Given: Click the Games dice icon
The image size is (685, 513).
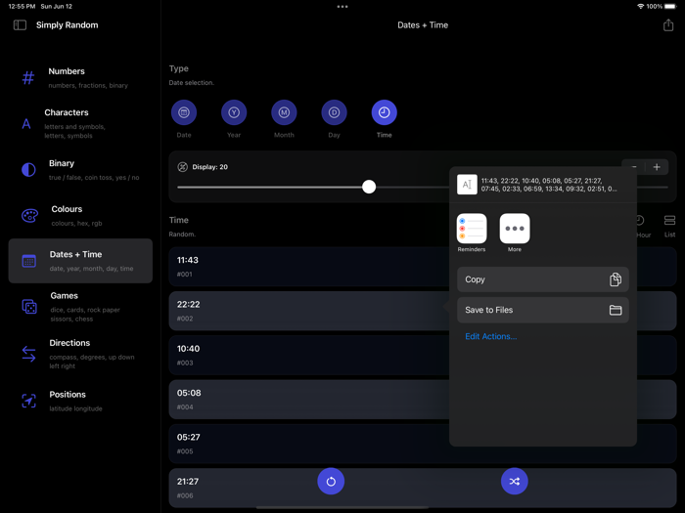Looking at the screenshot, I should (x=29, y=307).
